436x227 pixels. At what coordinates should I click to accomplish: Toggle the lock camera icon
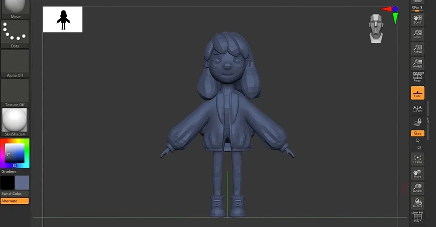(418, 123)
